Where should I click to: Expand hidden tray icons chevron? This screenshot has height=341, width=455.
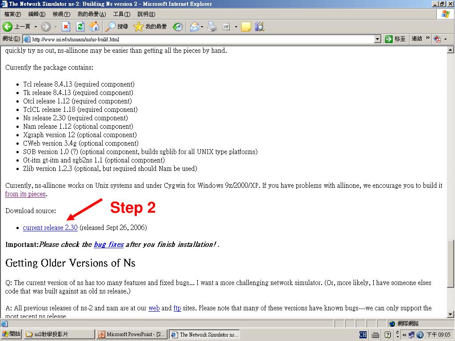[404, 335]
